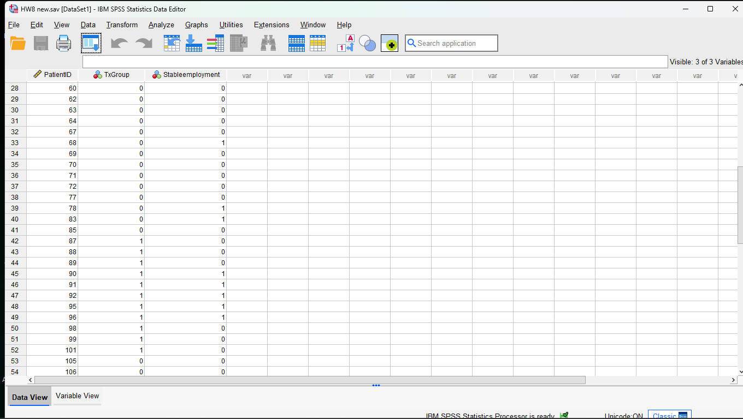The width and height of the screenshot is (743, 419).
Task: Toggle Value Labels icon
Action: pos(346,44)
